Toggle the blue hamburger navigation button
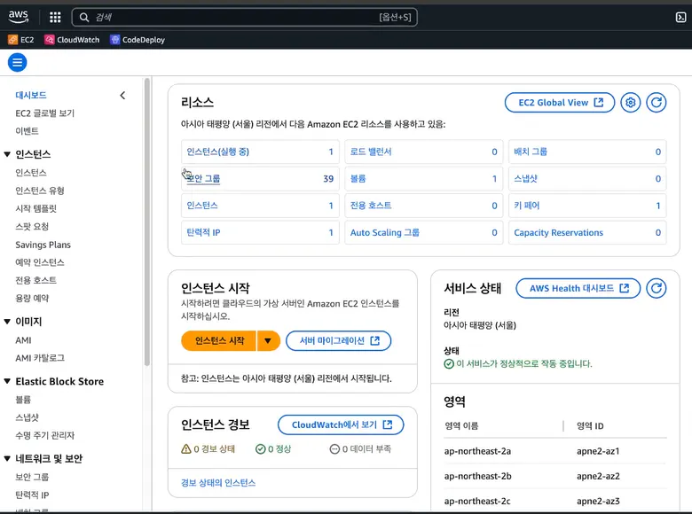 point(17,63)
